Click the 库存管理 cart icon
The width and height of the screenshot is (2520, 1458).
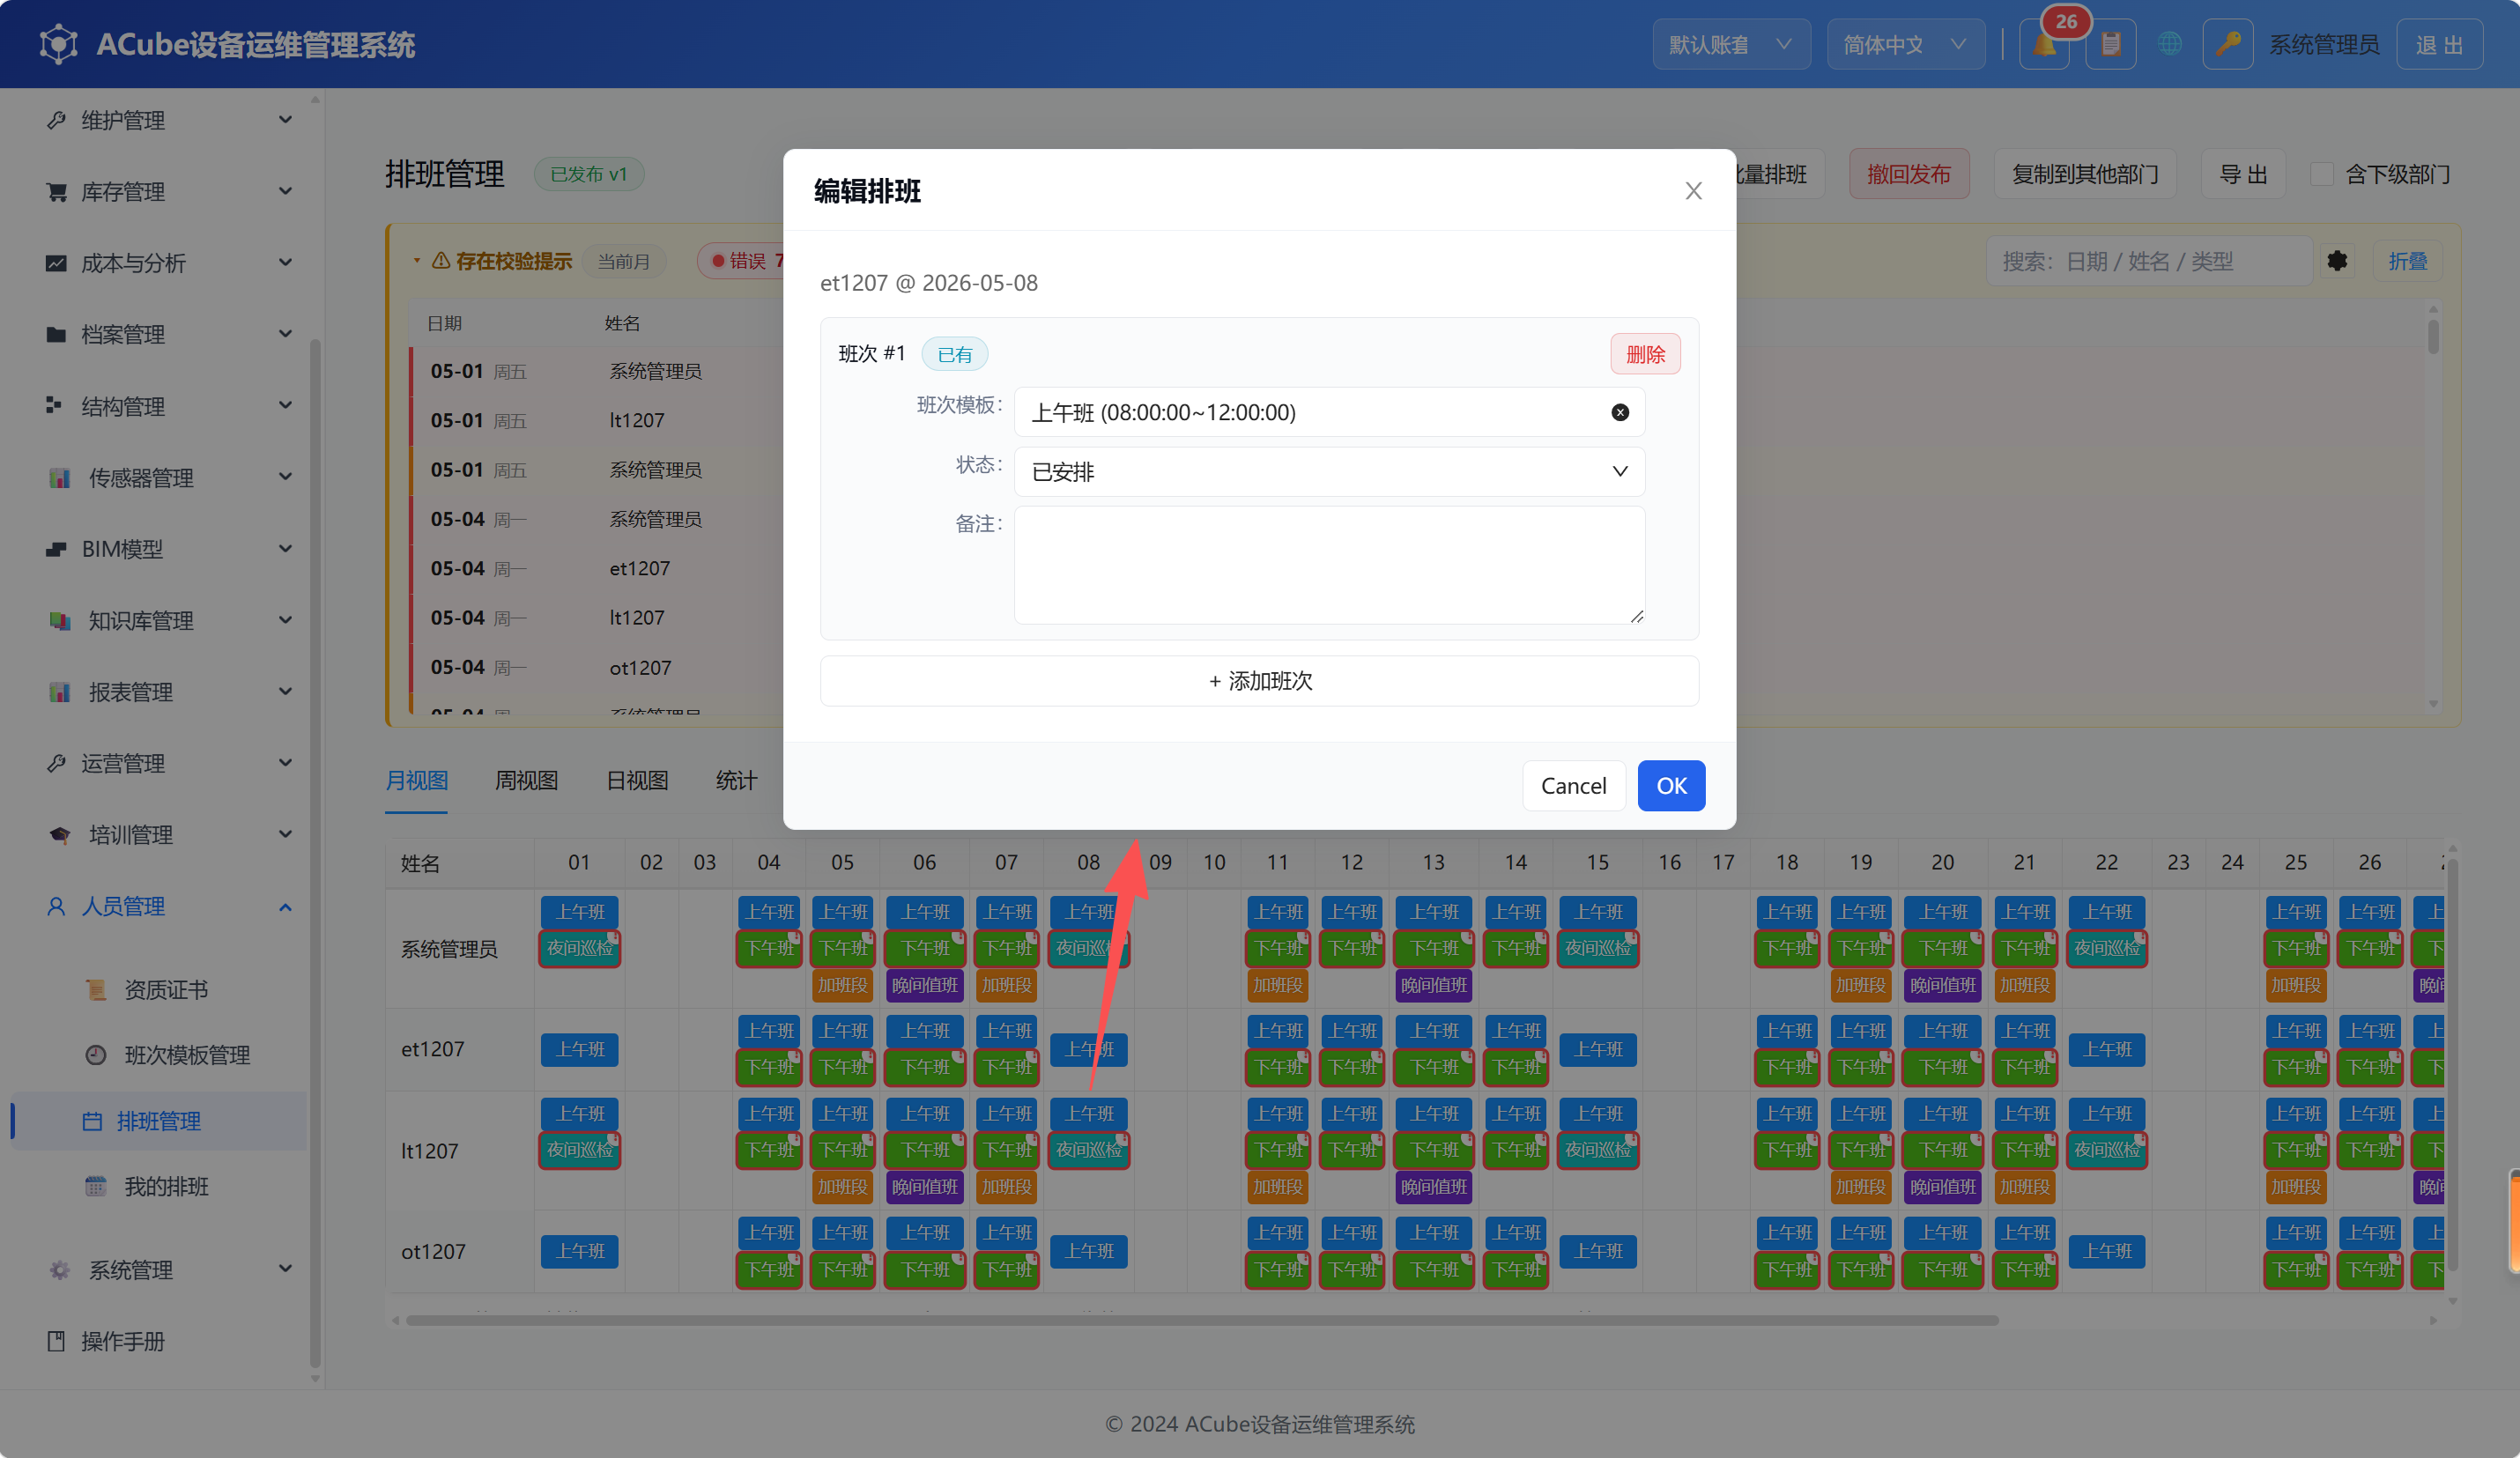(x=56, y=191)
